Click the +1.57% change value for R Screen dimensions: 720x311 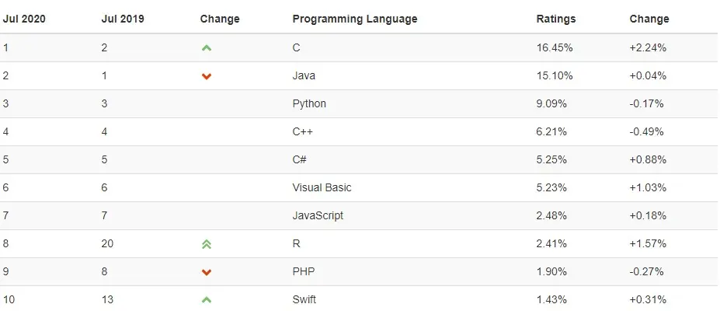pos(648,243)
